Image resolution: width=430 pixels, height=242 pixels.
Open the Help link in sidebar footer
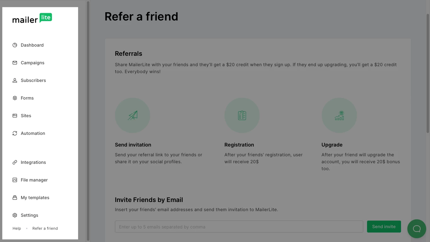tap(17, 228)
